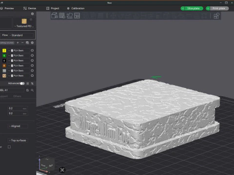Open PLA Basic dropdown for filament 6
Screen dimensions: 234x175
(x=19, y=61)
